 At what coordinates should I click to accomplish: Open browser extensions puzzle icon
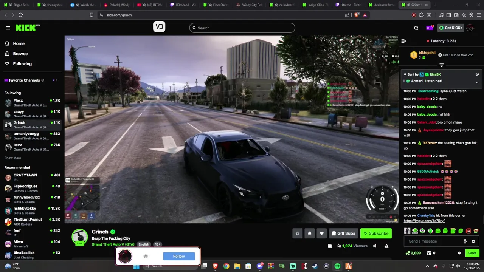tap(422, 15)
